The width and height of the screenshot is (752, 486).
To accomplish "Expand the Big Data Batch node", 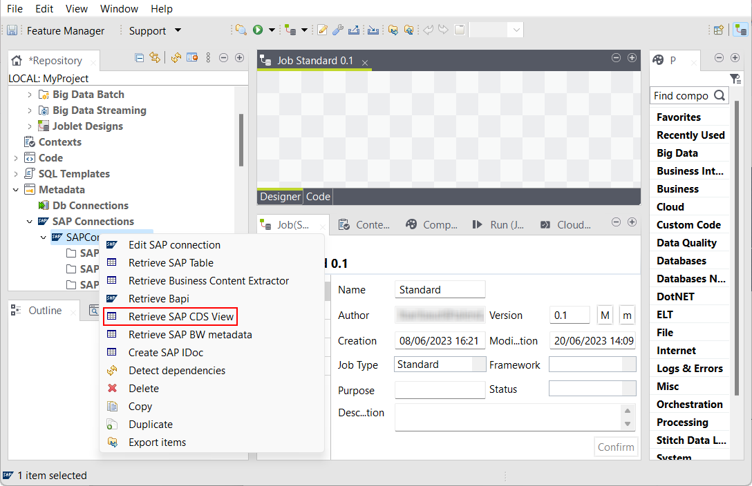I will coord(30,95).
